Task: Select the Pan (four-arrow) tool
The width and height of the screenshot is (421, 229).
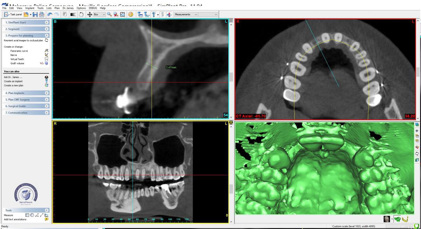Action: point(89,14)
